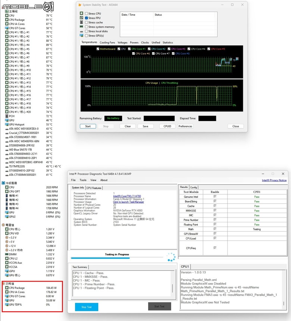Image resolution: width=291 pixels, height=321 pixels.
Task: Click to launch Task Manager link
Action: click(x=129, y=202)
